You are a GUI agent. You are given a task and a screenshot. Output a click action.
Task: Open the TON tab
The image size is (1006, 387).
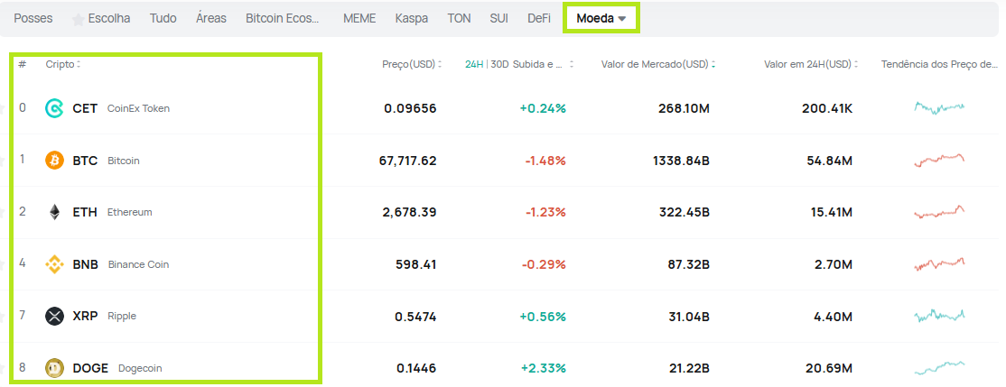(x=459, y=19)
